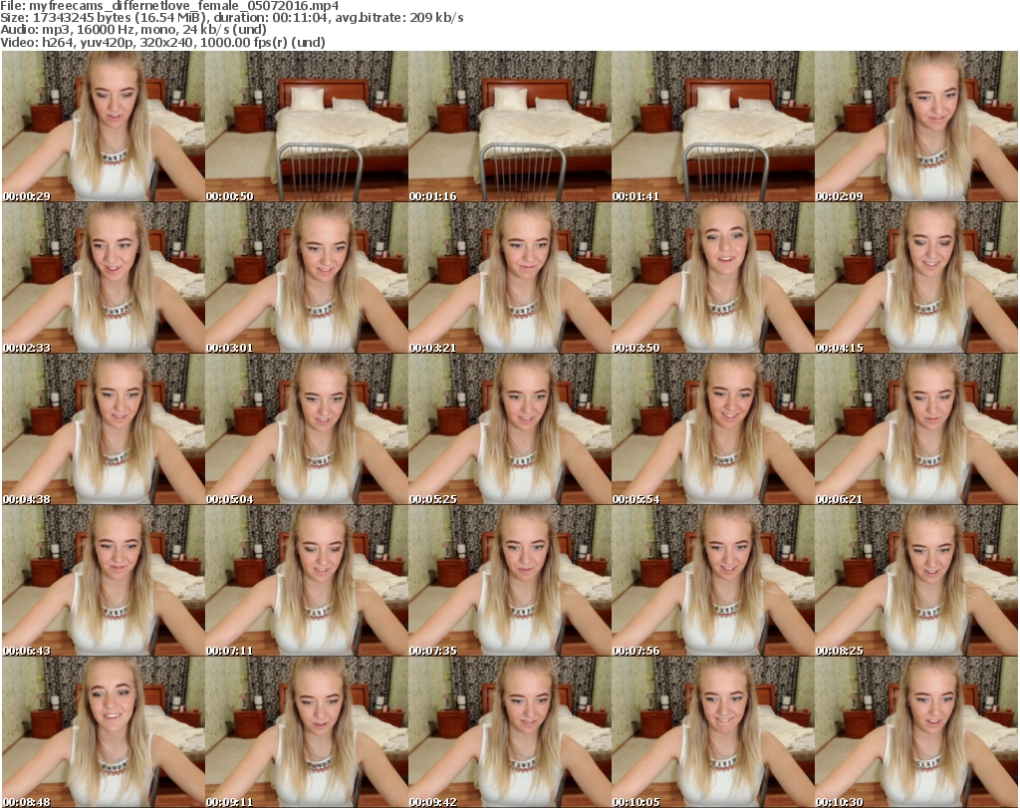Select the thumbnail stamped 00:09:11
Screen dimensions: 1020x808
(307, 732)
